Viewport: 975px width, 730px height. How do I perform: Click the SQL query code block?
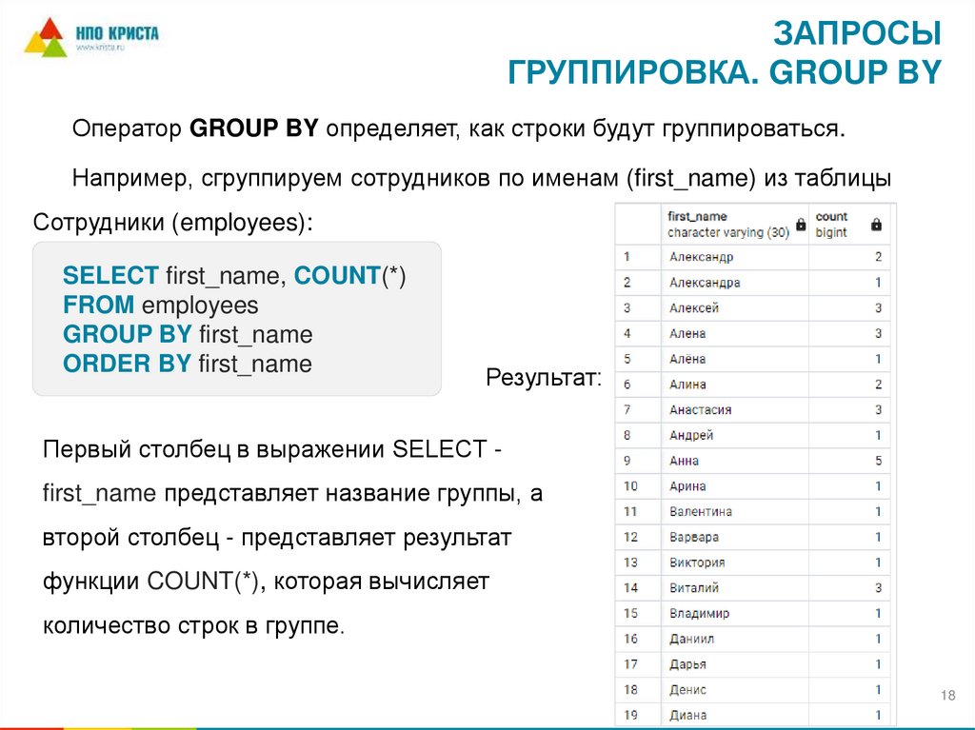pos(238,320)
